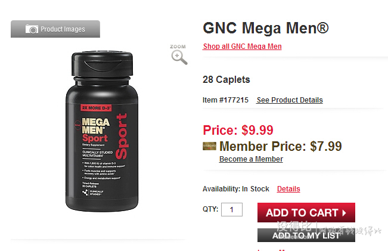This screenshot has height=251, width=388.
Task: Open the Product Images button
Action: (55, 29)
